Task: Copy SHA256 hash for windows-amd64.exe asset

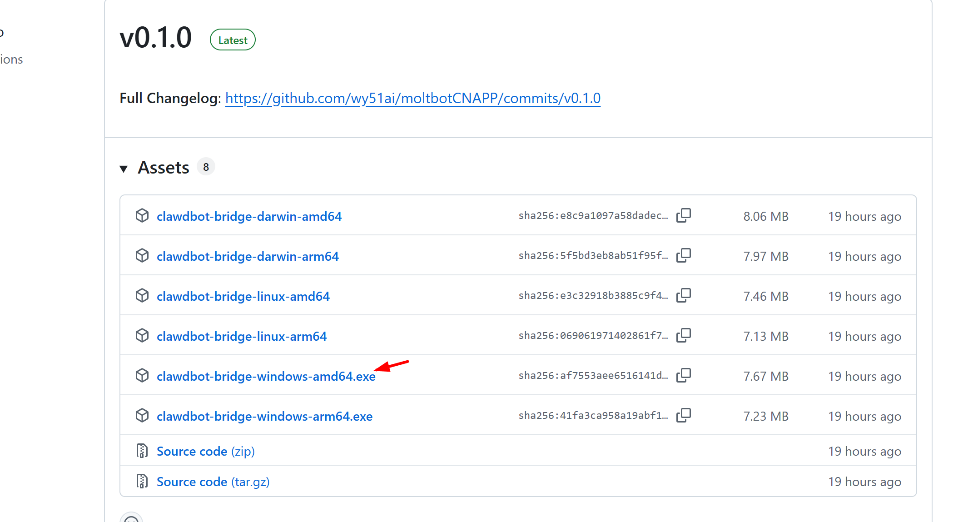Action: click(x=683, y=376)
